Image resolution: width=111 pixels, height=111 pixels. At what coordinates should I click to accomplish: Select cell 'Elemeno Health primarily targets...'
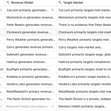point(84,106)
